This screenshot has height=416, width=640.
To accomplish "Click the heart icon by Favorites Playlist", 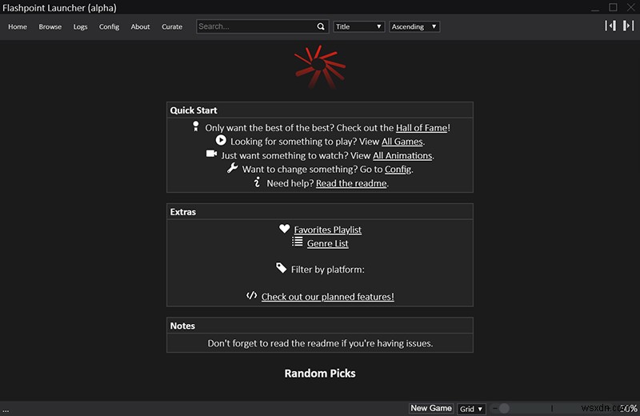I will [x=284, y=229].
